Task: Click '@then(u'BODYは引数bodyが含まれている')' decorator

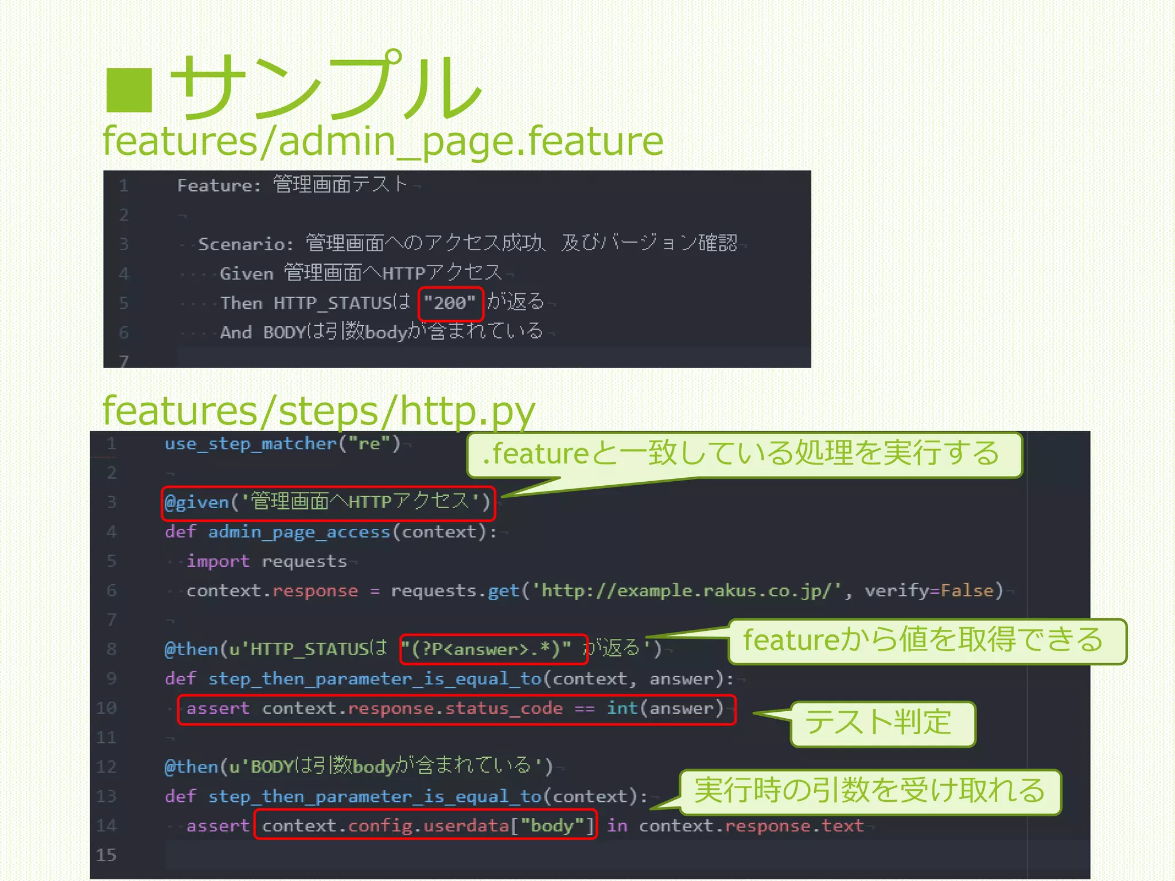Action: tap(359, 766)
